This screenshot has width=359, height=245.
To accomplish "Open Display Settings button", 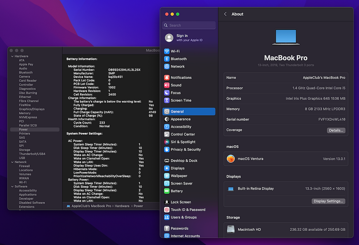I will point(328,201).
